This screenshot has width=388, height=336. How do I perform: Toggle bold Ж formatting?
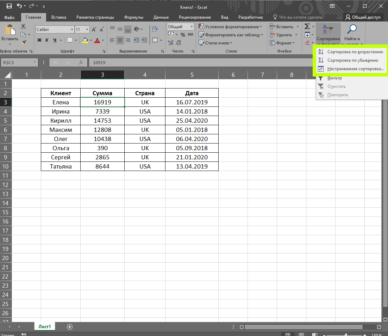coord(40,40)
